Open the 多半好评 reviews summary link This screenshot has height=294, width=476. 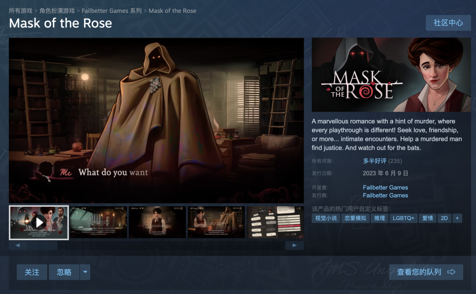point(375,161)
